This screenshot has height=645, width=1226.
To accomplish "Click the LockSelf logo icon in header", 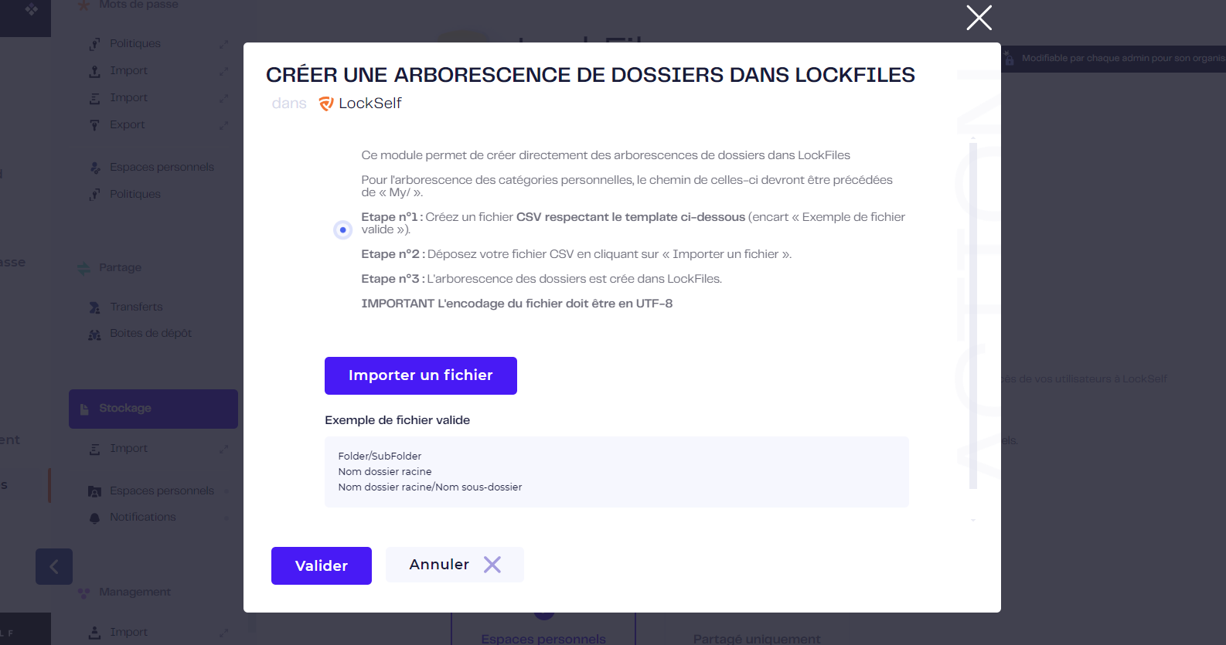I will pos(326,104).
